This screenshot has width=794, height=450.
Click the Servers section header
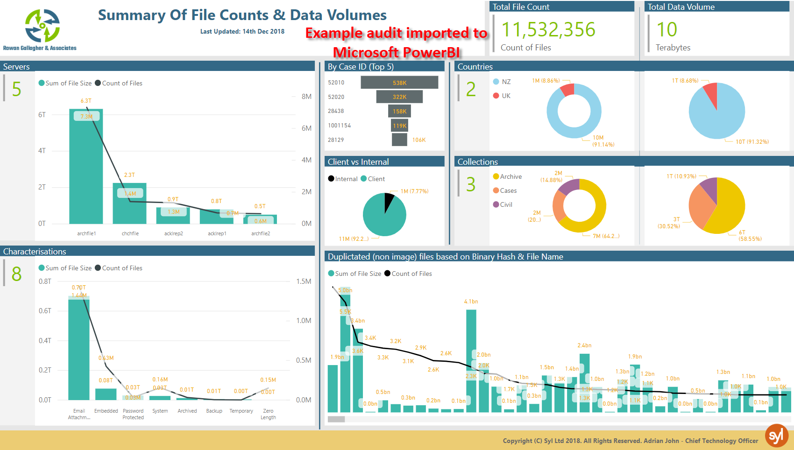(x=157, y=66)
